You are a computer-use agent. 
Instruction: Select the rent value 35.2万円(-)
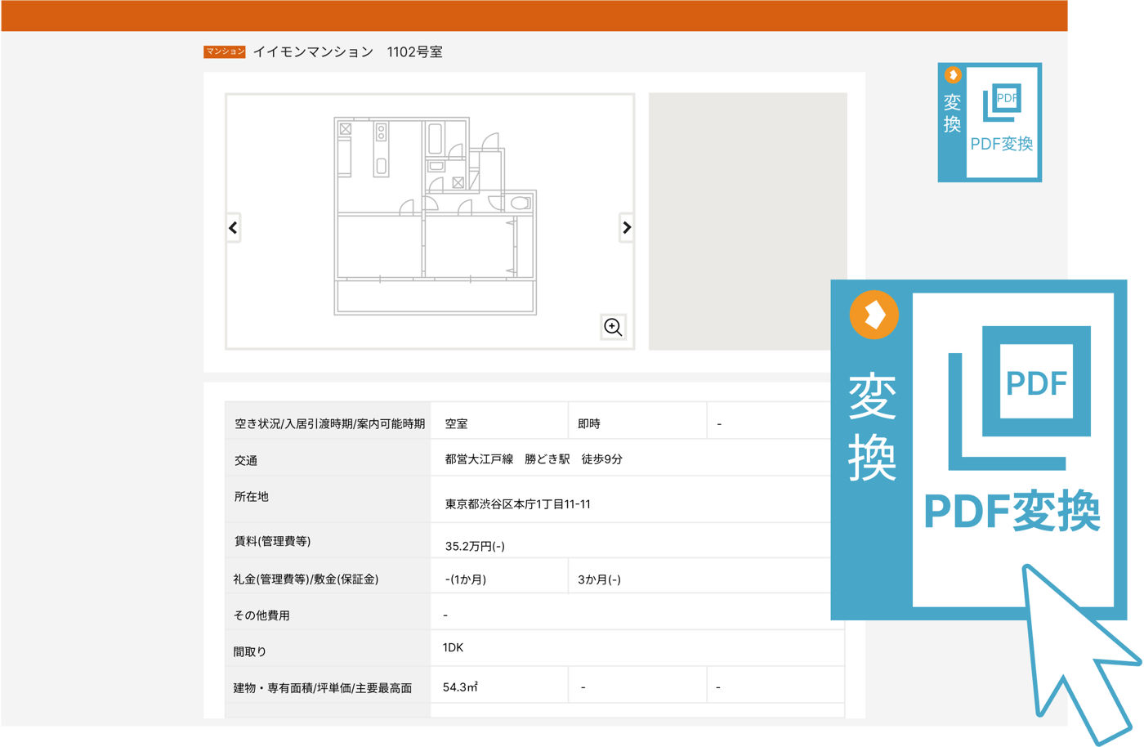click(x=475, y=546)
